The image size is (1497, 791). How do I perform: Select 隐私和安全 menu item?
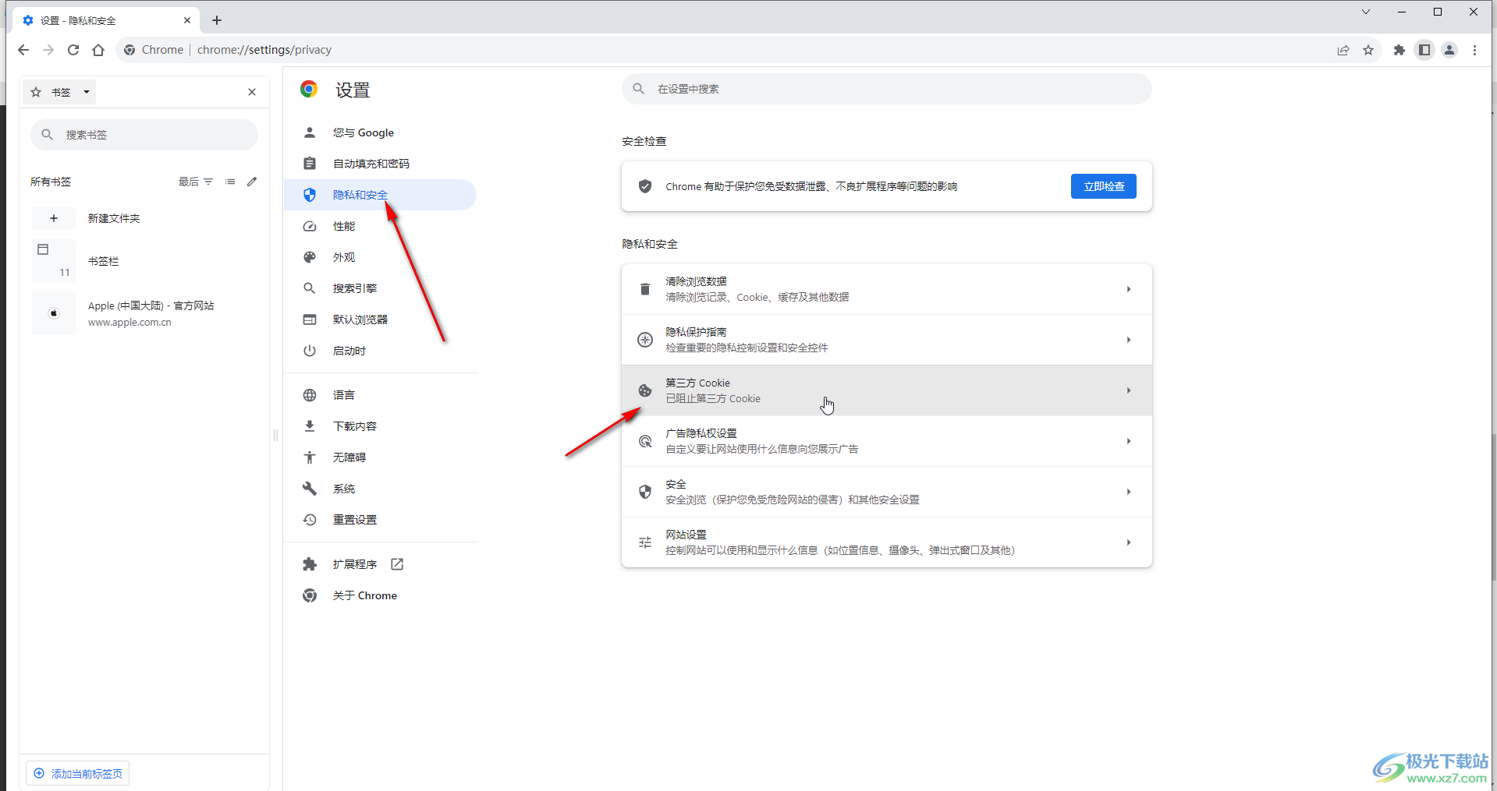tap(380, 195)
